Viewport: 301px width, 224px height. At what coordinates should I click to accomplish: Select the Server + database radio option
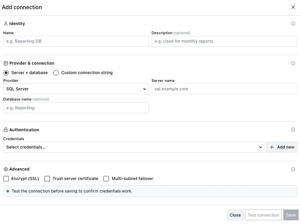coord(6,73)
